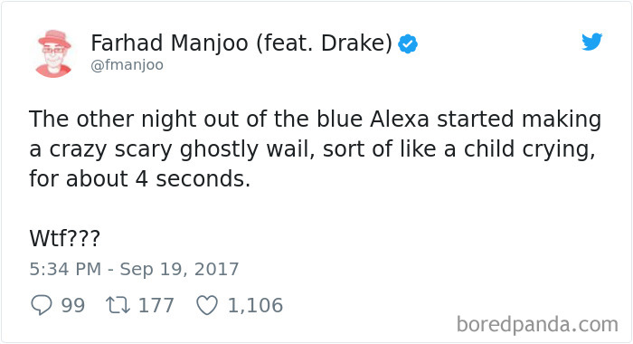Open the @fmanjoo handle link
Screen dimensions: 633x344
tap(128, 64)
